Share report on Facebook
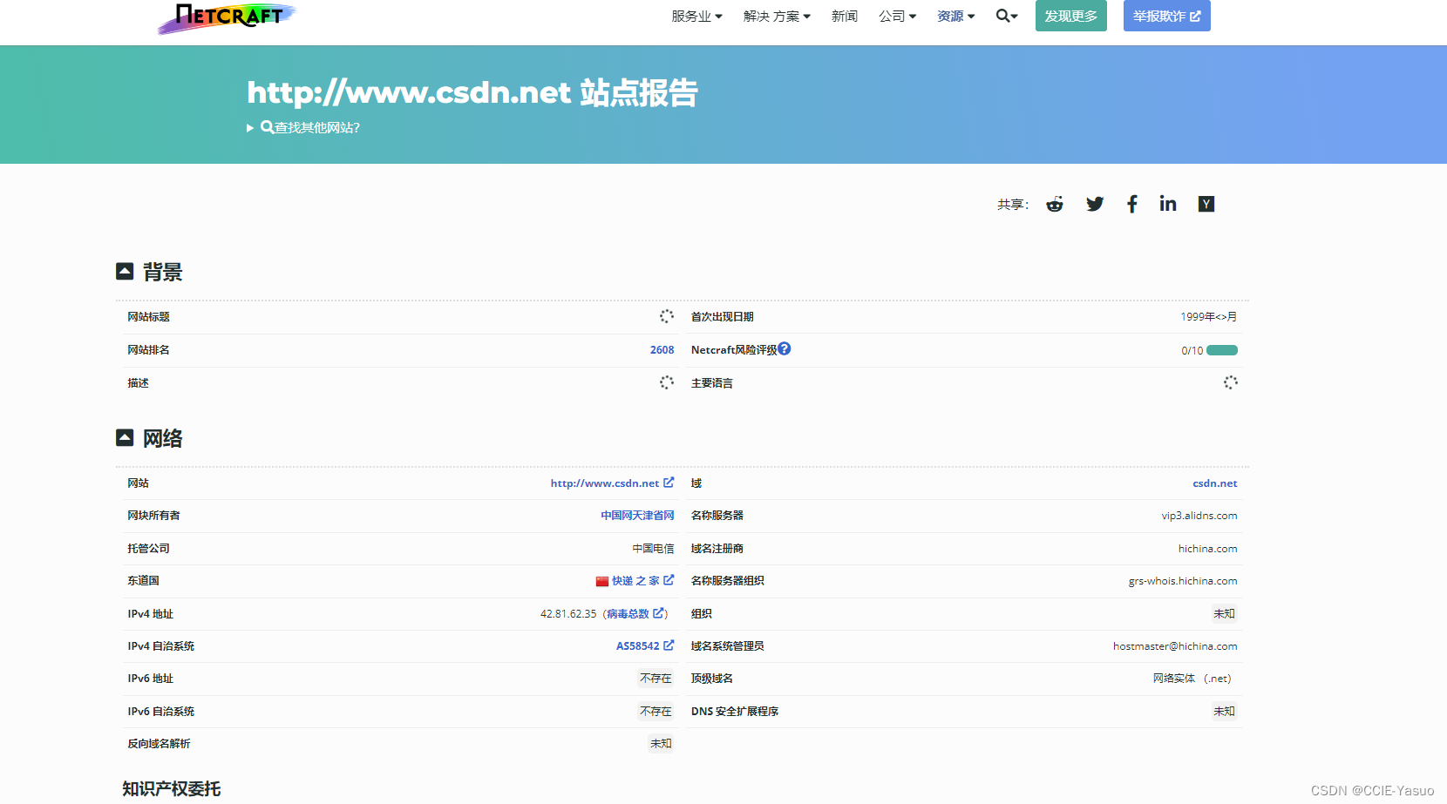The width and height of the screenshot is (1447, 804). coord(1132,204)
